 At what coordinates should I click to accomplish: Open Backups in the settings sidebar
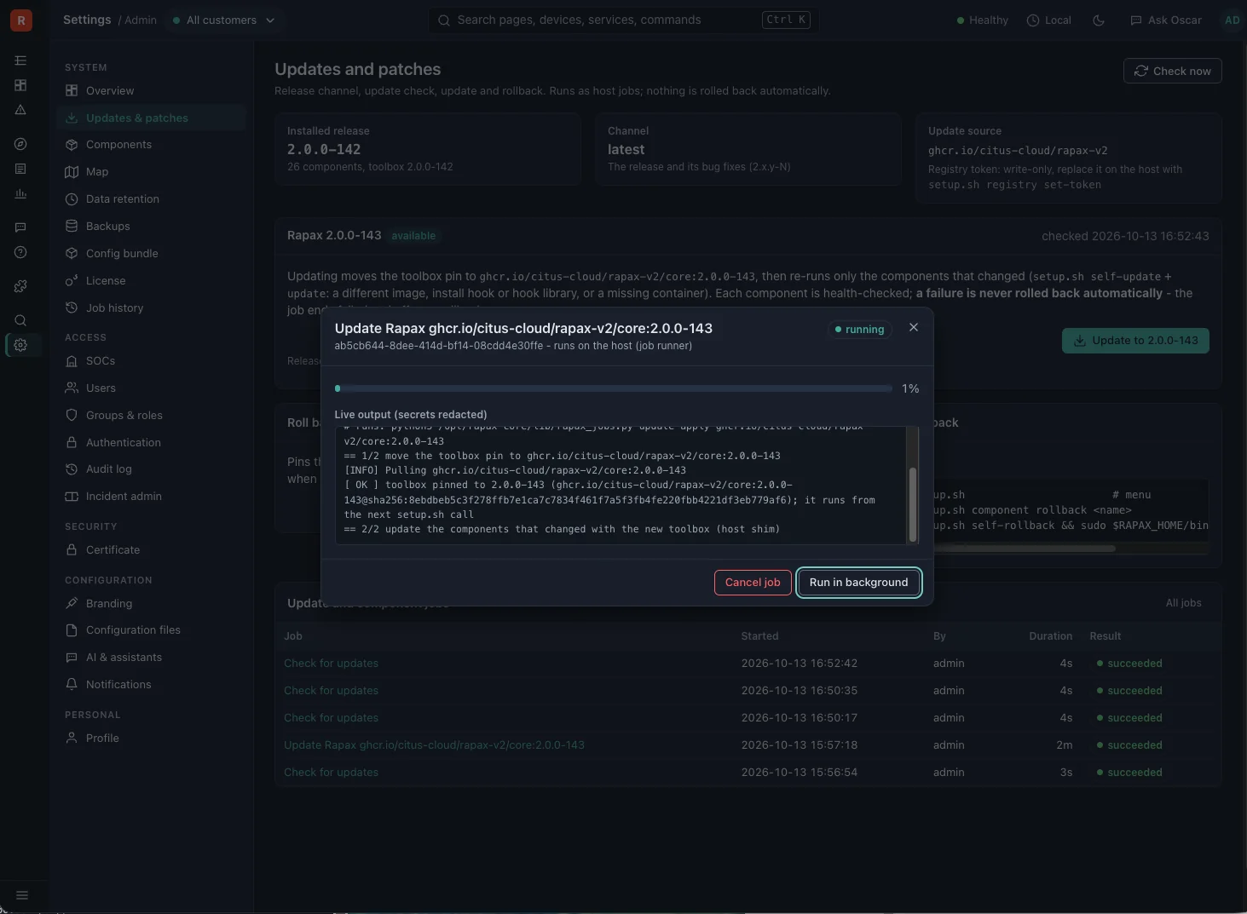pos(152,227)
